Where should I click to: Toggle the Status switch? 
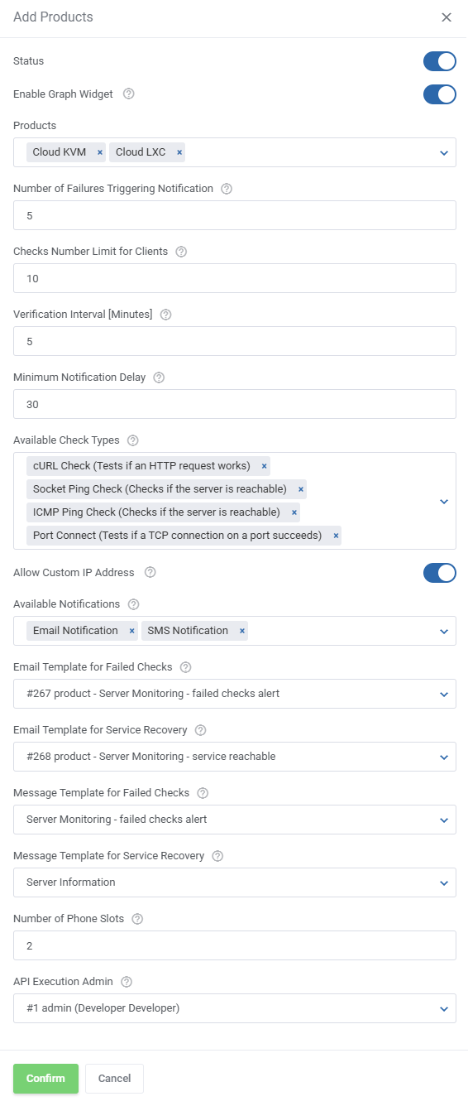pos(440,61)
